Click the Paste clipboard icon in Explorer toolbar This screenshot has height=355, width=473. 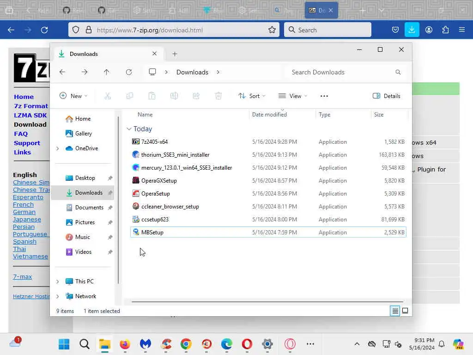152,96
